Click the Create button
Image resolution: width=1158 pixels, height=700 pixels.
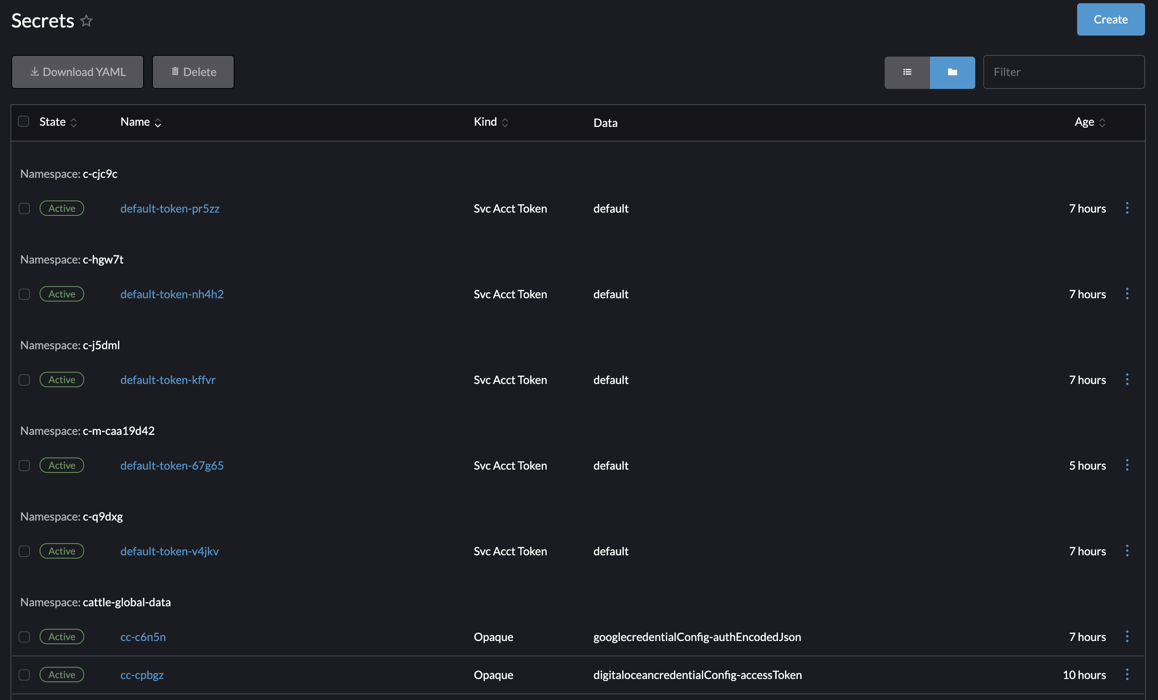pyautogui.click(x=1111, y=19)
